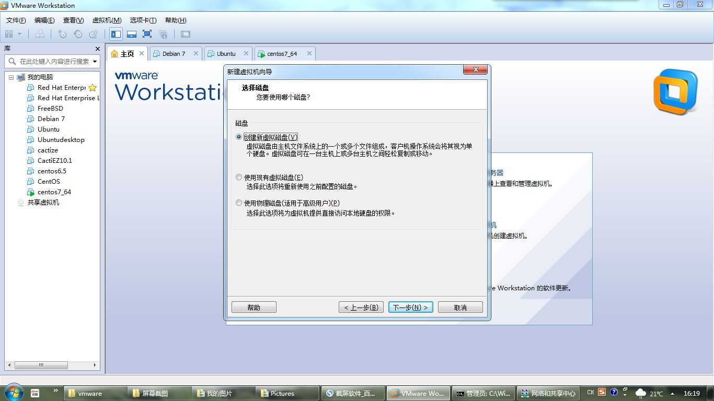Viewport: 714px width, 401px height.
Task: Open 网络和共享中心 taskbar item
Action: pyautogui.click(x=548, y=394)
